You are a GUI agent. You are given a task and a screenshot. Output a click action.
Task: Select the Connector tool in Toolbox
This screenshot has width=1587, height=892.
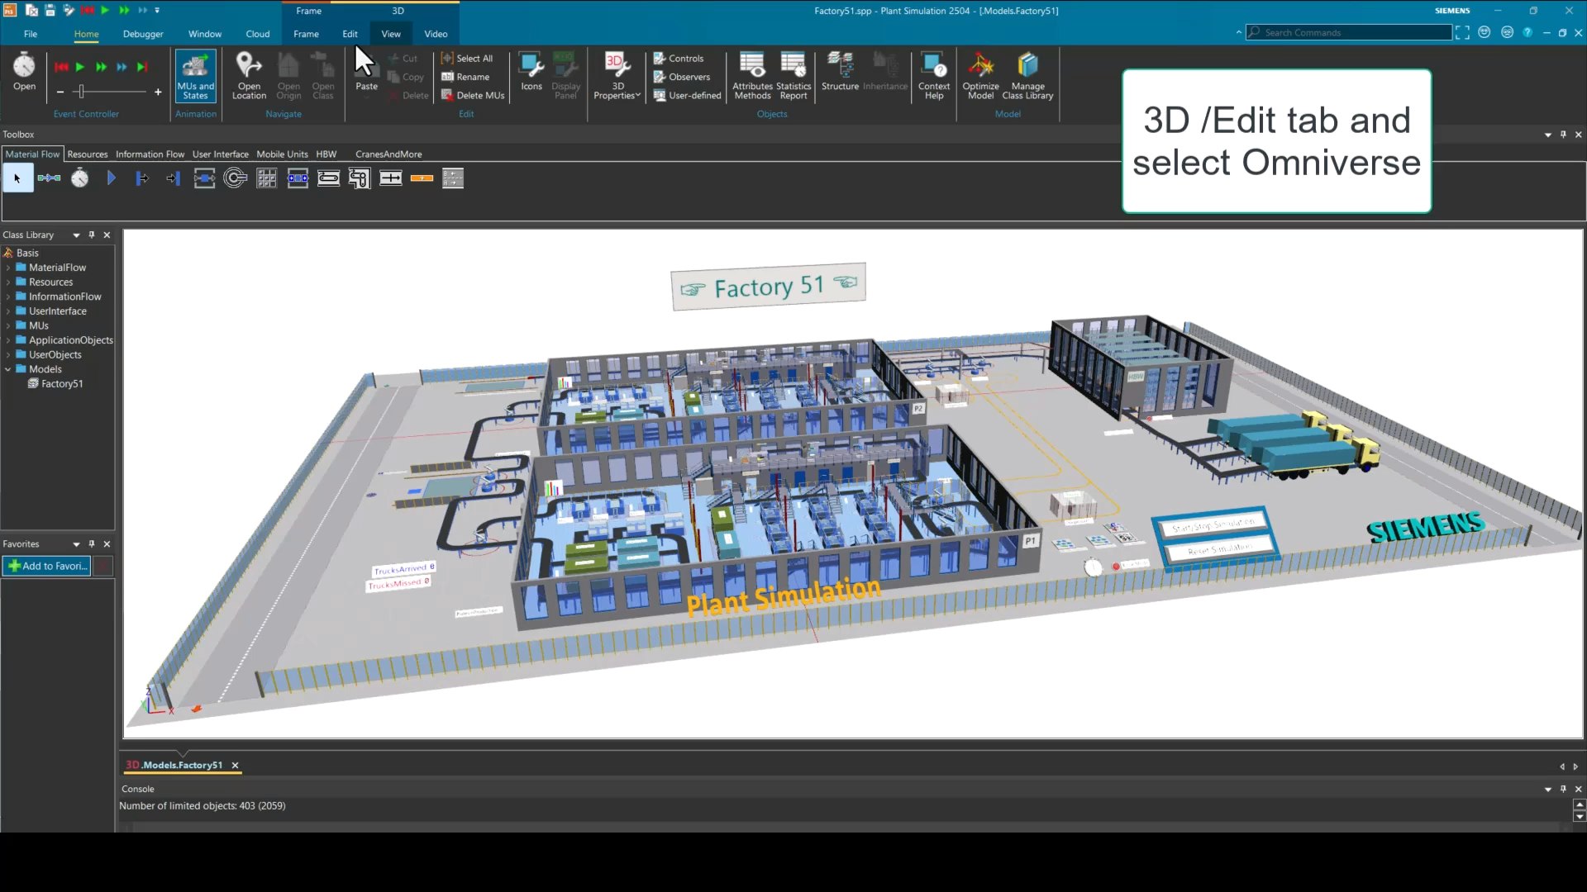pos(49,178)
